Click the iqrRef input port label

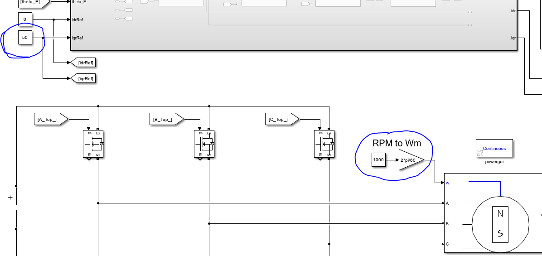(x=77, y=38)
